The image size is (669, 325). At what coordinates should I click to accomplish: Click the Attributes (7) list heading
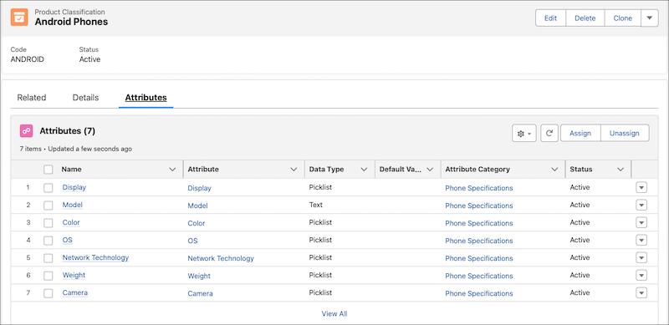coord(68,131)
